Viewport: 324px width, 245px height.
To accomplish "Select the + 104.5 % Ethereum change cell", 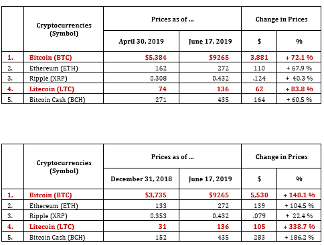I will click(299, 205).
